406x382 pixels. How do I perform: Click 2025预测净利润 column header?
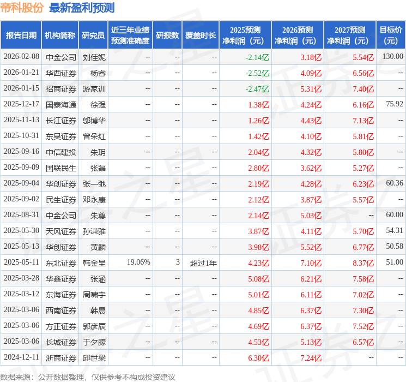tap(245, 35)
